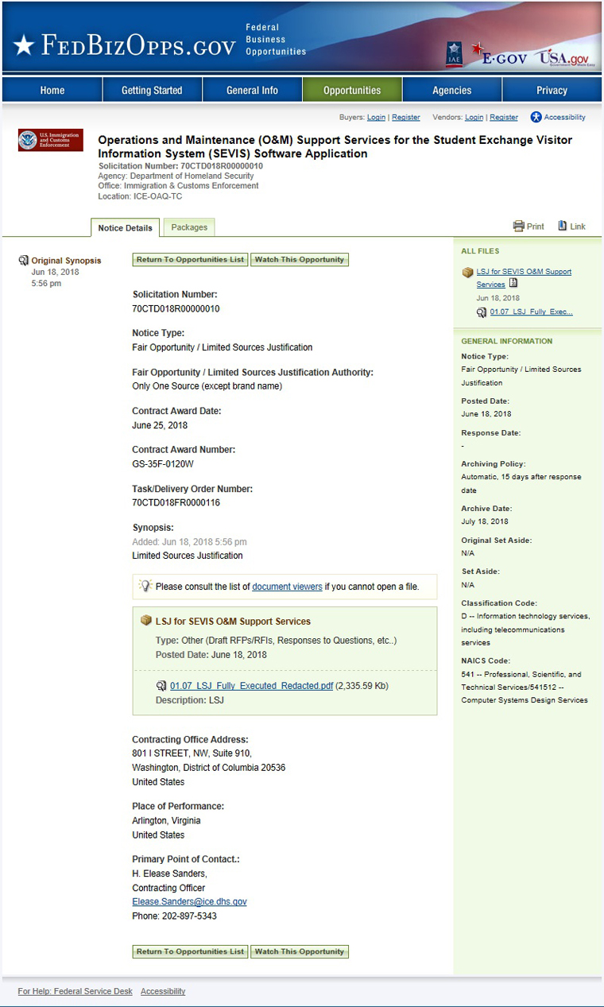Click the USA.gov logo

(563, 57)
